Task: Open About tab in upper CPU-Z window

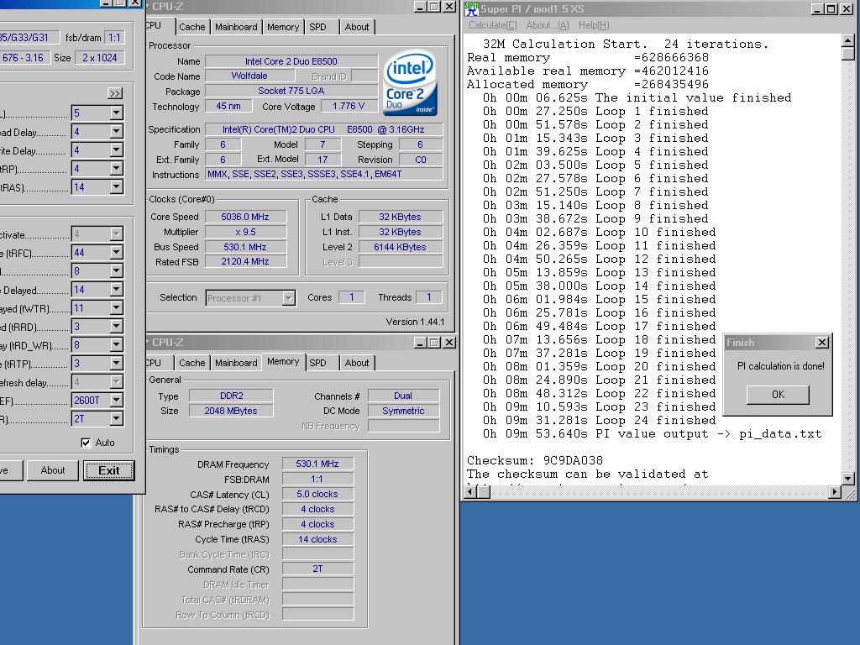Action: click(x=356, y=27)
